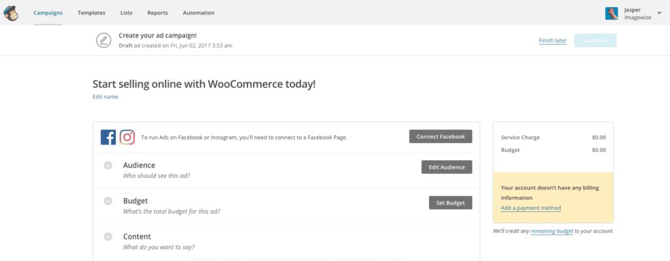This screenshot has width=670, height=261.
Task: Open the remaining budget link
Action: 552,231
